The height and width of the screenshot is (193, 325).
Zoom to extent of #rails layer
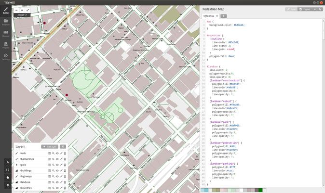pyautogui.click(x=53, y=153)
